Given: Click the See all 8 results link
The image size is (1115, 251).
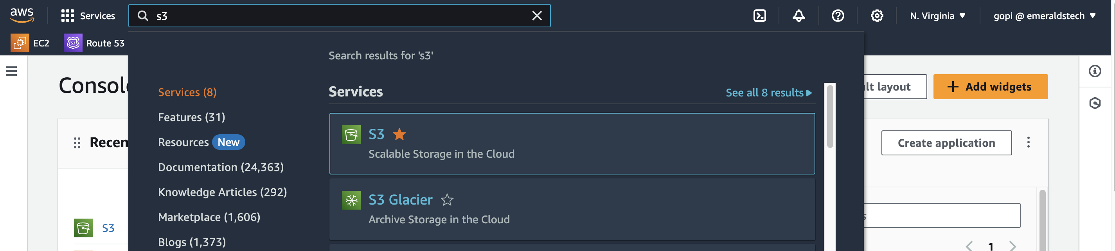Looking at the screenshot, I should (x=768, y=93).
